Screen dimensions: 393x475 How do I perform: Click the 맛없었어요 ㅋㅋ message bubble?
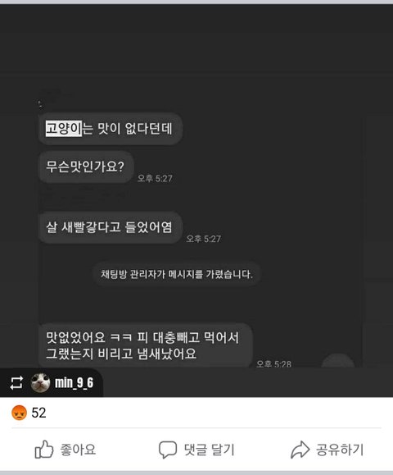point(146,345)
